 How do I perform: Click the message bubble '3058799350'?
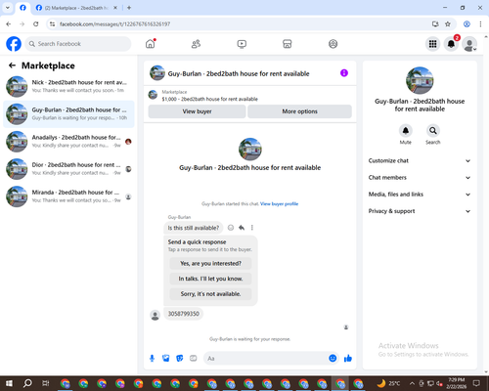183,314
